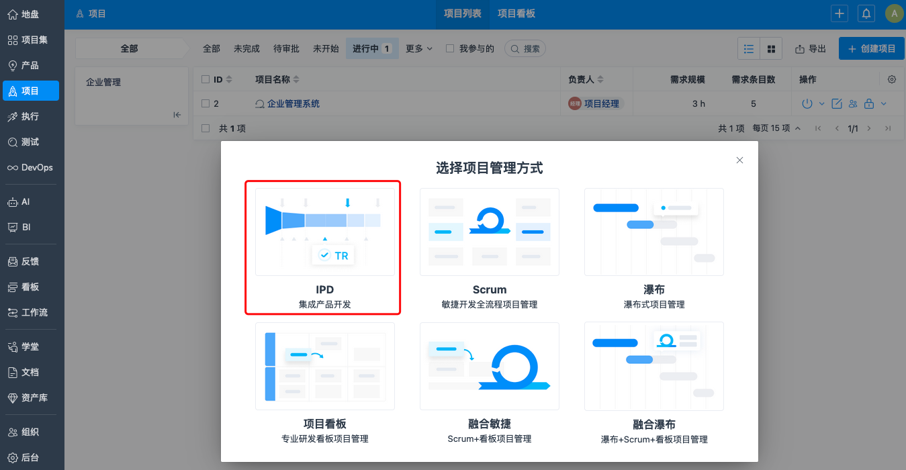Image resolution: width=906 pixels, height=470 pixels.
Task: Click the 导出 button
Action: (811, 48)
